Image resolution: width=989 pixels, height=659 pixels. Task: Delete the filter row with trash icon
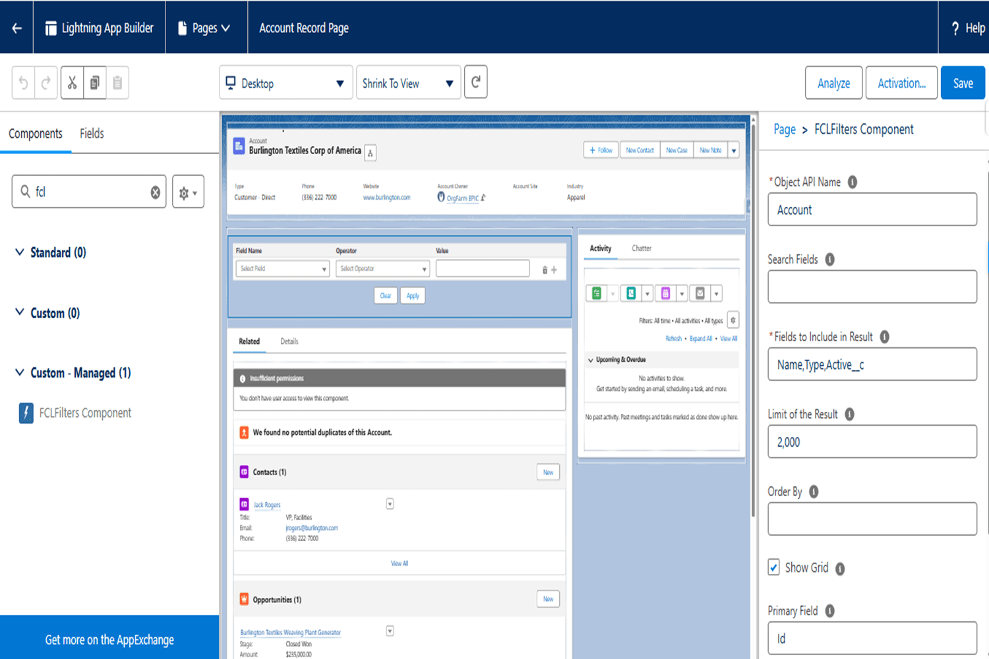coord(545,270)
